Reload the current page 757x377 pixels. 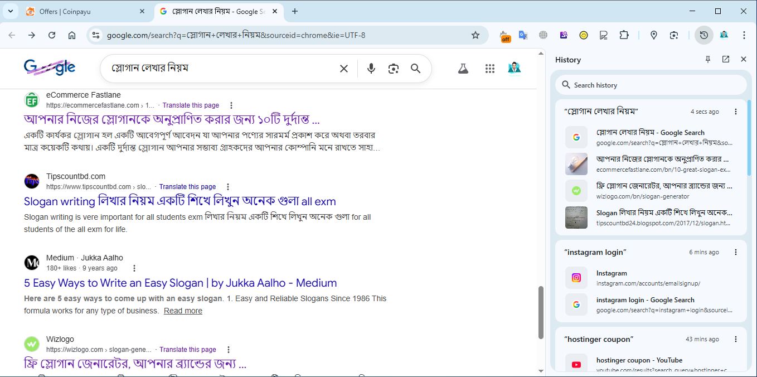[52, 35]
